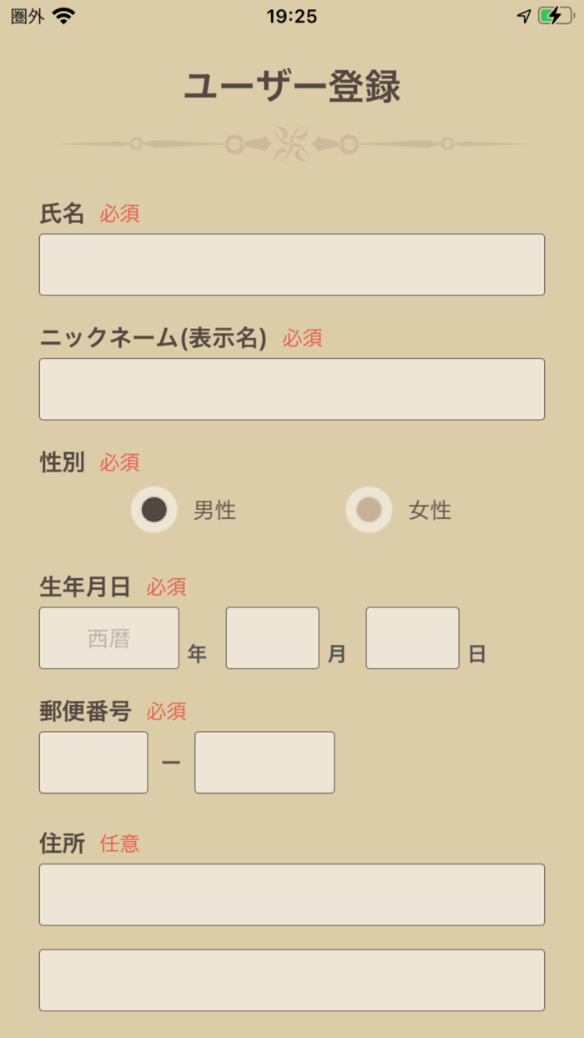Select the 女性 radio button

click(x=369, y=510)
